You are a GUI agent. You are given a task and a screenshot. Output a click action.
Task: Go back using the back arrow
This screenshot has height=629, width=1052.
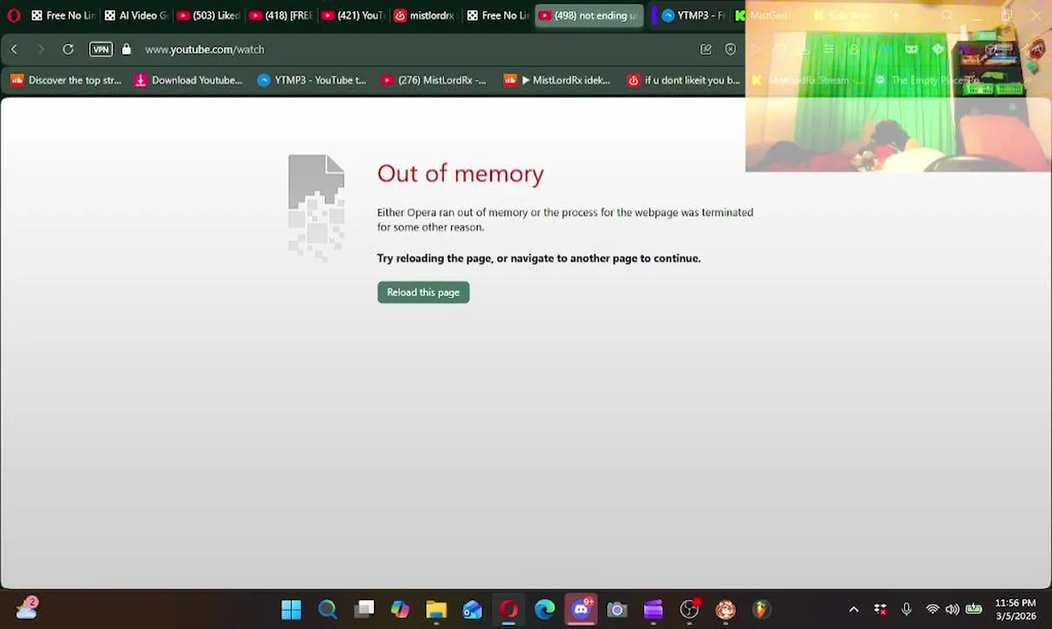click(x=14, y=49)
